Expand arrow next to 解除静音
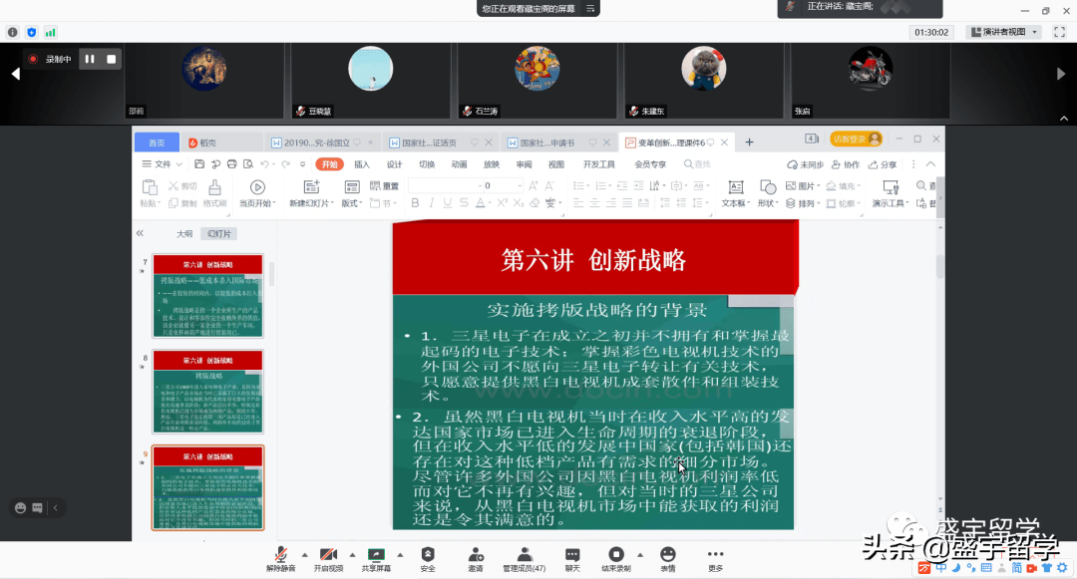Viewport: 1077px width, 579px height. click(303, 554)
